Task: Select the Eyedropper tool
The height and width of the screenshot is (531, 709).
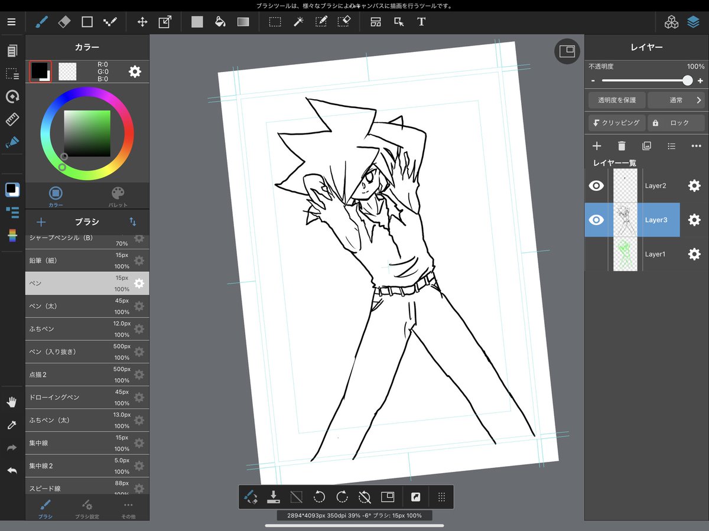Action: coord(12,425)
